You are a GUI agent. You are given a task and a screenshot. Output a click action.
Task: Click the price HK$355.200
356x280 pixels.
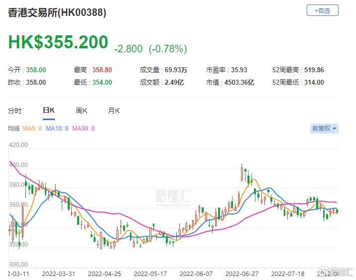click(x=58, y=42)
